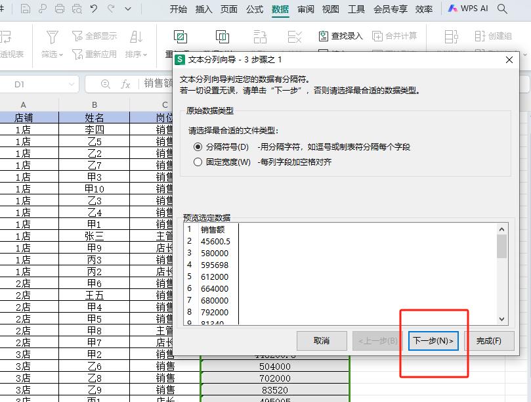This screenshot has width=531, height=402.
Task: Click the undo arrow icon
Action: tap(94, 9)
